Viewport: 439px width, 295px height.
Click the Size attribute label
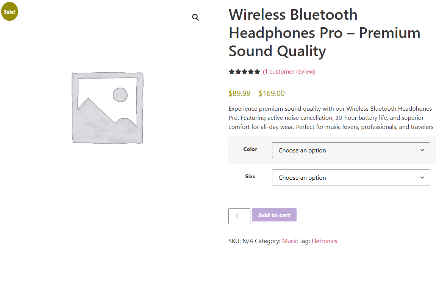click(250, 176)
